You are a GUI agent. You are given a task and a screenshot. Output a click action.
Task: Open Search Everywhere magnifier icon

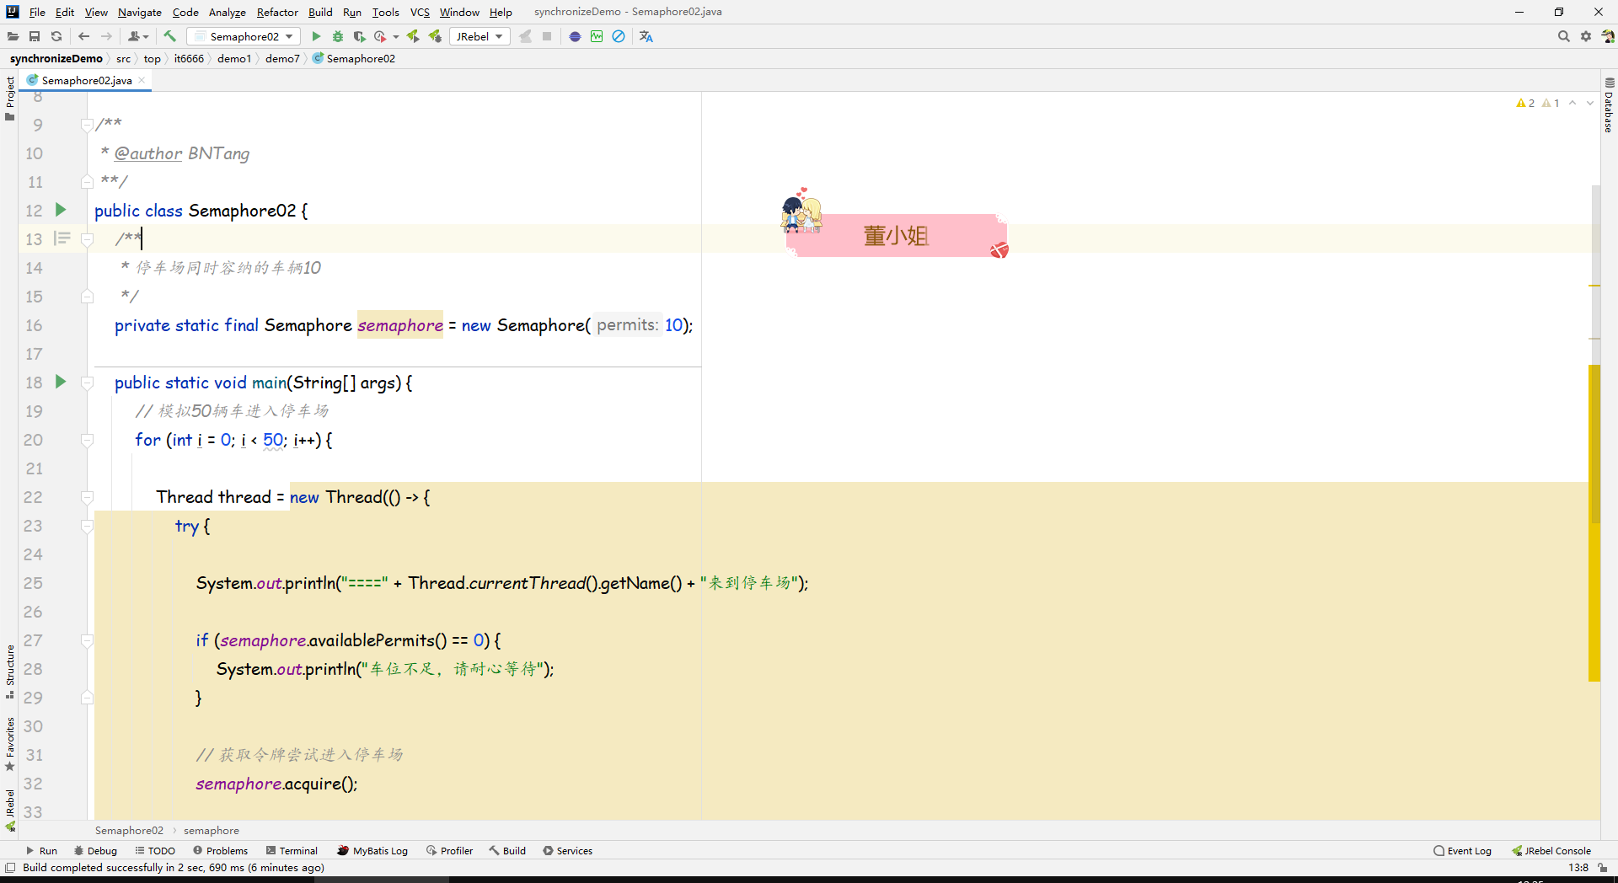click(x=1564, y=36)
